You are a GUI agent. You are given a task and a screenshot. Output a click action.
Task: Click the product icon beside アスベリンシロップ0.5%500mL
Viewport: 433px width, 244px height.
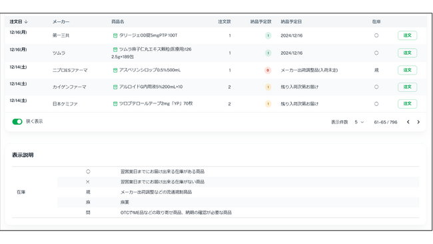coord(115,70)
